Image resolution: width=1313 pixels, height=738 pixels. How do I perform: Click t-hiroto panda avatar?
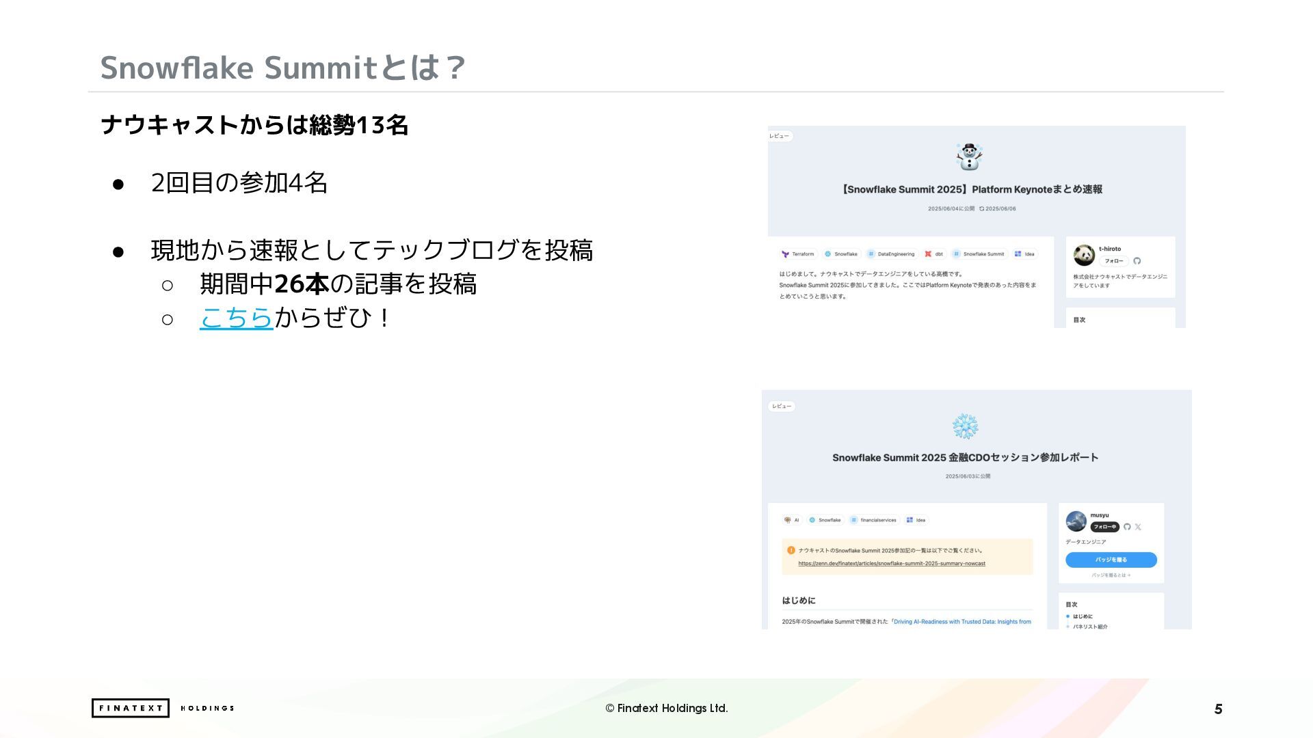[1084, 256]
